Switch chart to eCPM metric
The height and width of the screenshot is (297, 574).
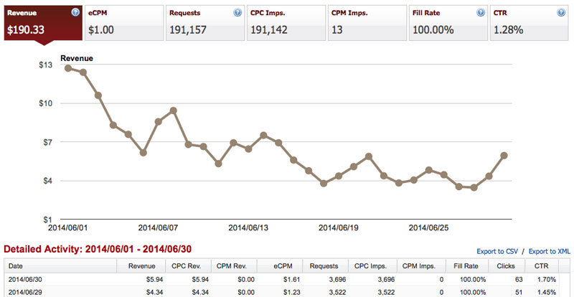[124, 23]
